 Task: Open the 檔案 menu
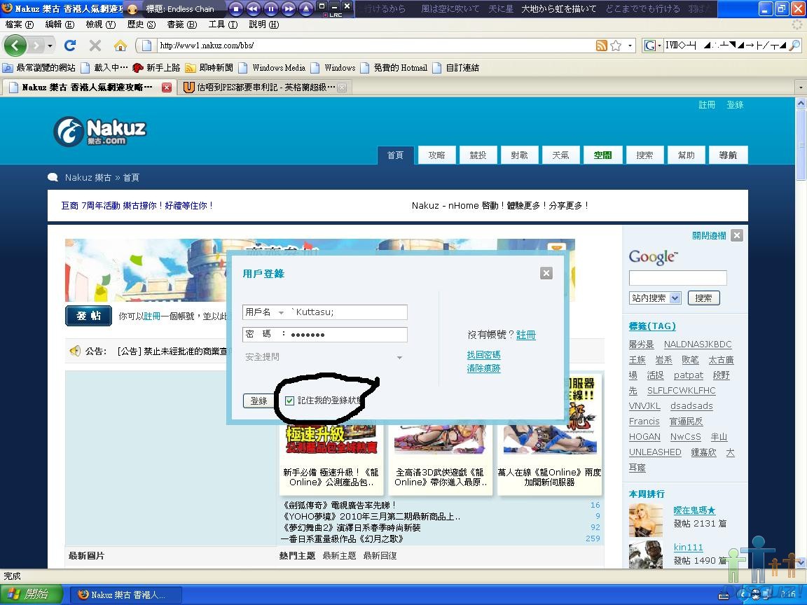[19, 25]
